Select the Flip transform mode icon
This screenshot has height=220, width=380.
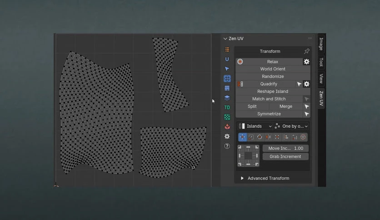pyautogui.click(x=268, y=137)
